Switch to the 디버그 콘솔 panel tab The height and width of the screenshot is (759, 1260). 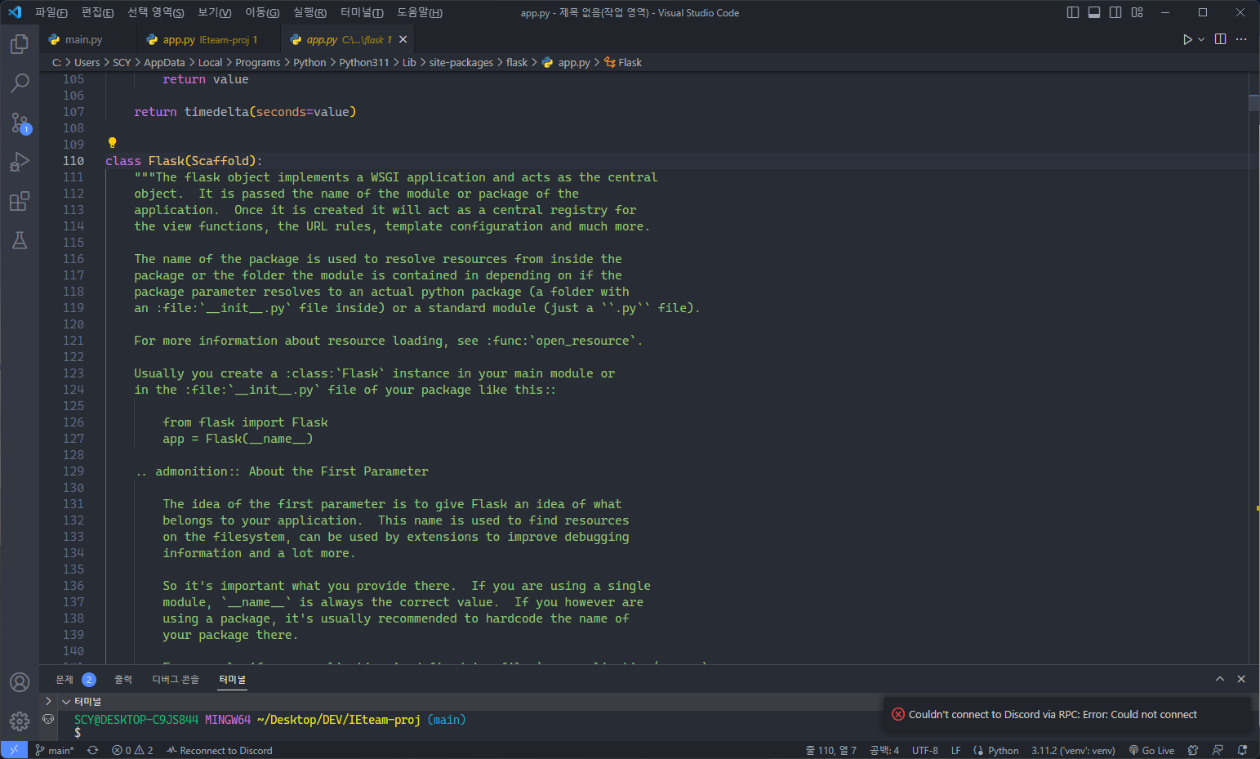click(176, 679)
